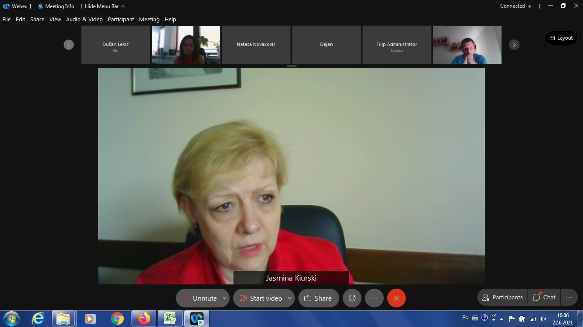This screenshot has width=583, height=327.
Task: Click blue help question mark tray icon
Action: 484,317
